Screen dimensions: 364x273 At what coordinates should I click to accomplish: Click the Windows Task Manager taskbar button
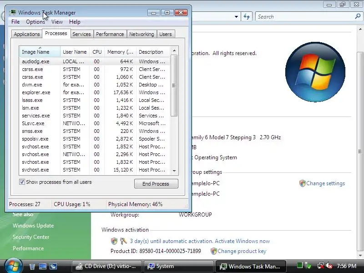(x=251, y=266)
